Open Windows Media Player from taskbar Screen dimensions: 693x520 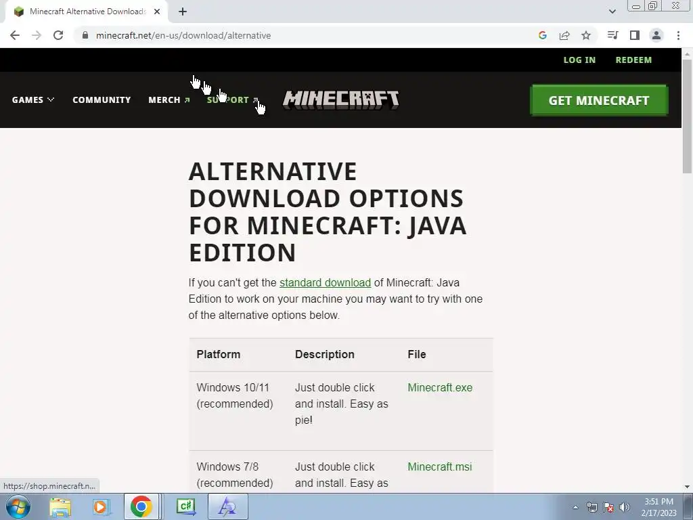pos(101,506)
